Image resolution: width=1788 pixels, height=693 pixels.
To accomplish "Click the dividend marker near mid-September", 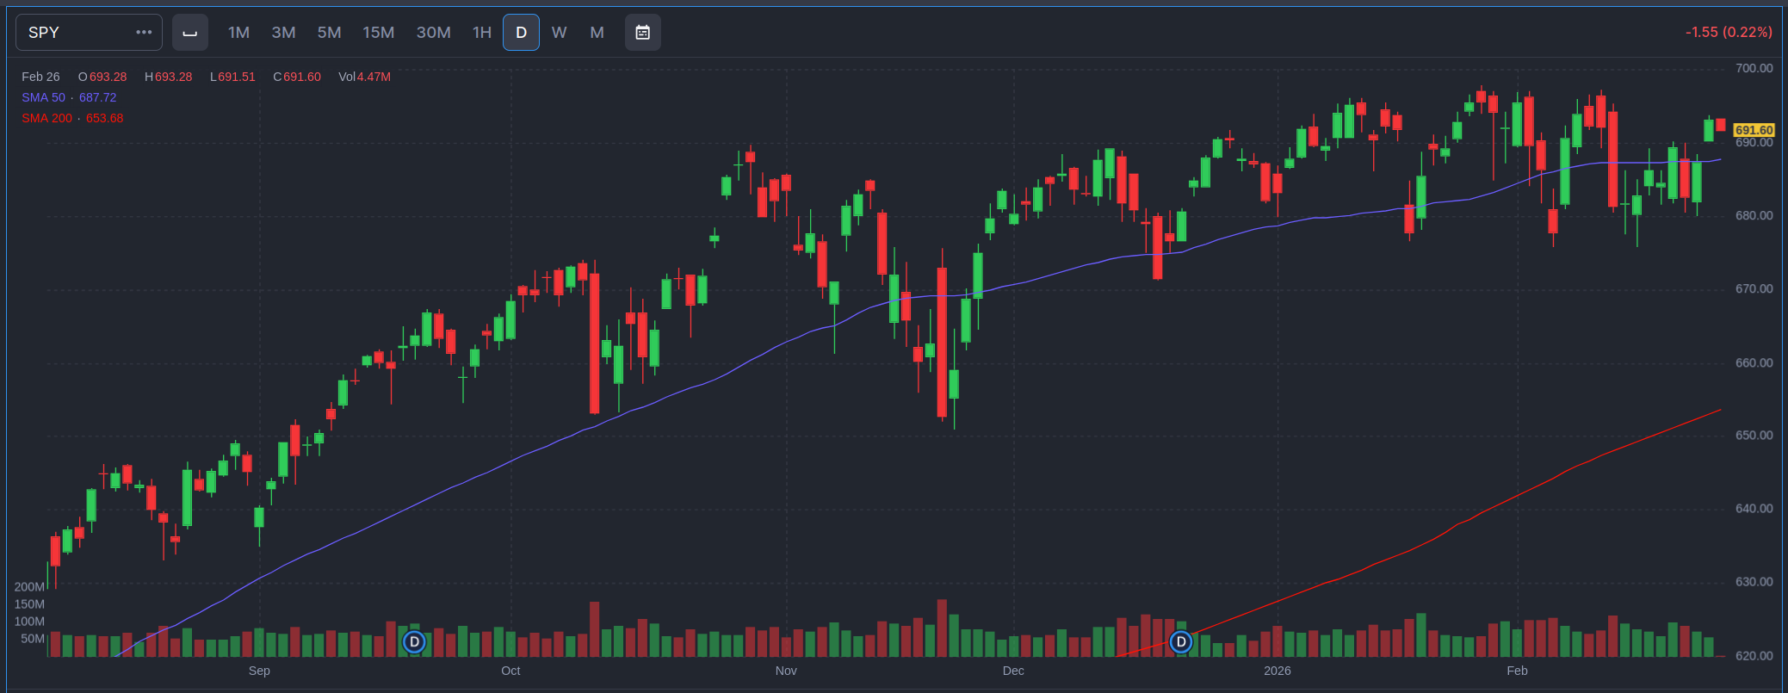I will pyautogui.click(x=414, y=642).
